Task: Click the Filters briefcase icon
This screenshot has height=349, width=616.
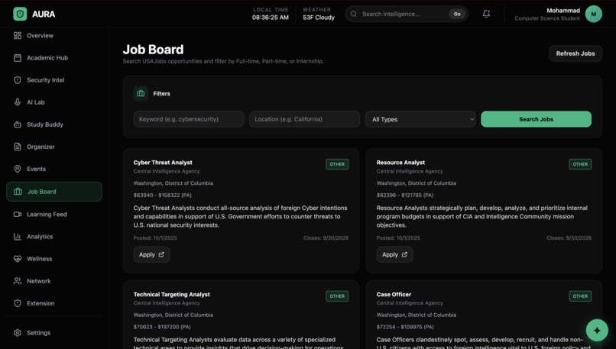Action: [141, 93]
